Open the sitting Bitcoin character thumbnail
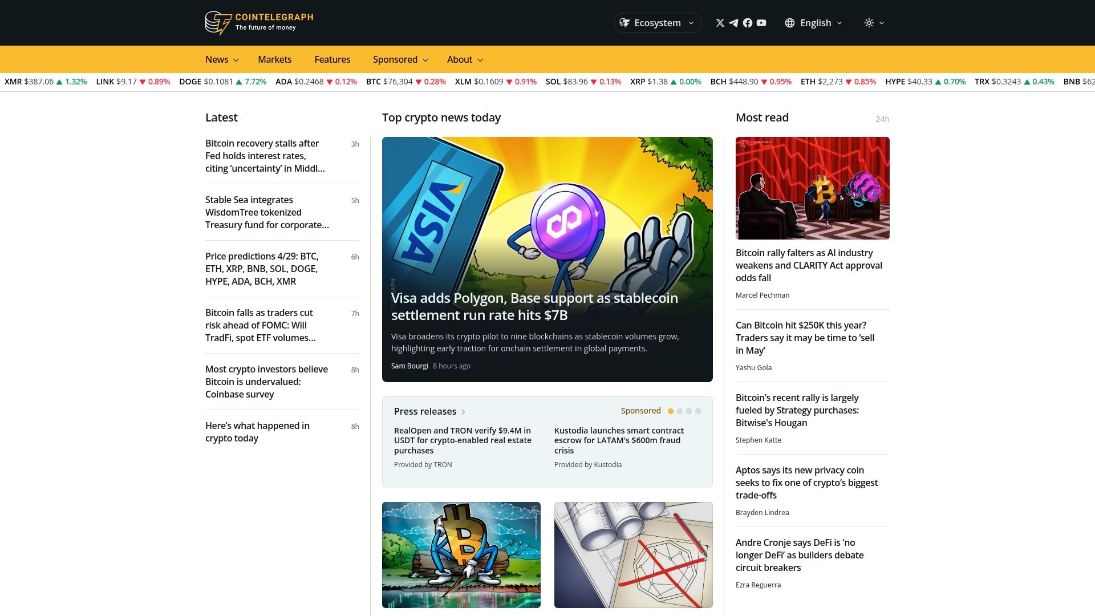The image size is (1095, 616). [461, 555]
